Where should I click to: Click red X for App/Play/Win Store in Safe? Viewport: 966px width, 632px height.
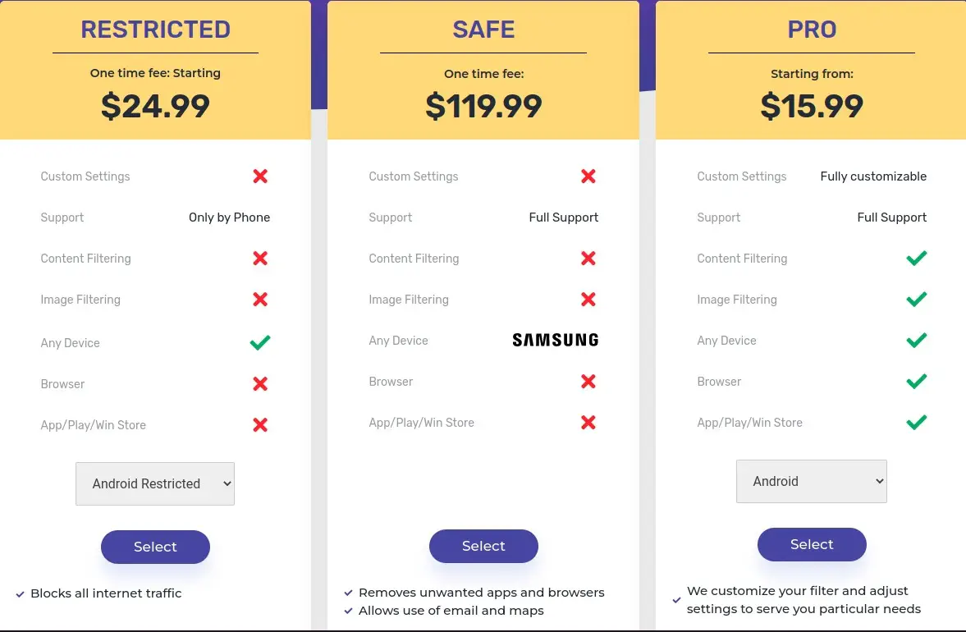click(x=588, y=422)
